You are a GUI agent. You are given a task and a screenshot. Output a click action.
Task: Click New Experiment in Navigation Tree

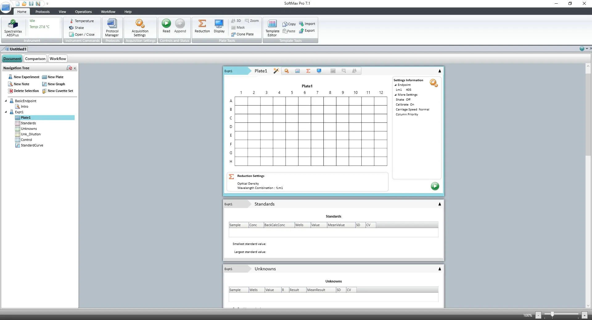(x=24, y=77)
